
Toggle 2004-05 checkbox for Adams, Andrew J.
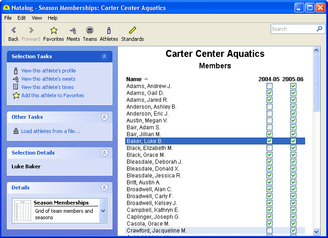pos(269,86)
